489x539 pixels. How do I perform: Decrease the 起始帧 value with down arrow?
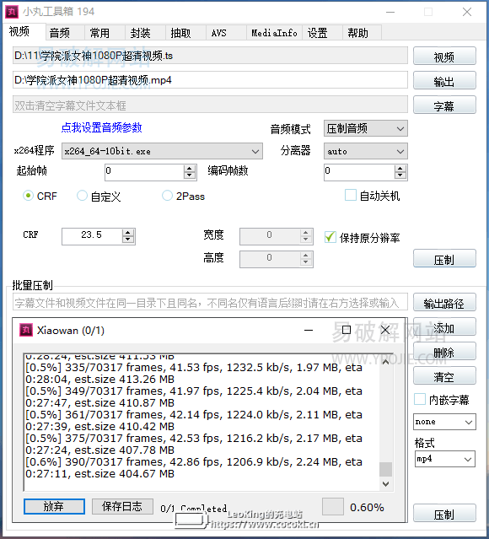189,175
